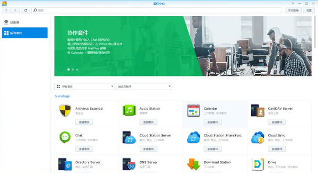Select the Download Station arrows icon
The width and height of the screenshot is (318, 173).
(193, 164)
